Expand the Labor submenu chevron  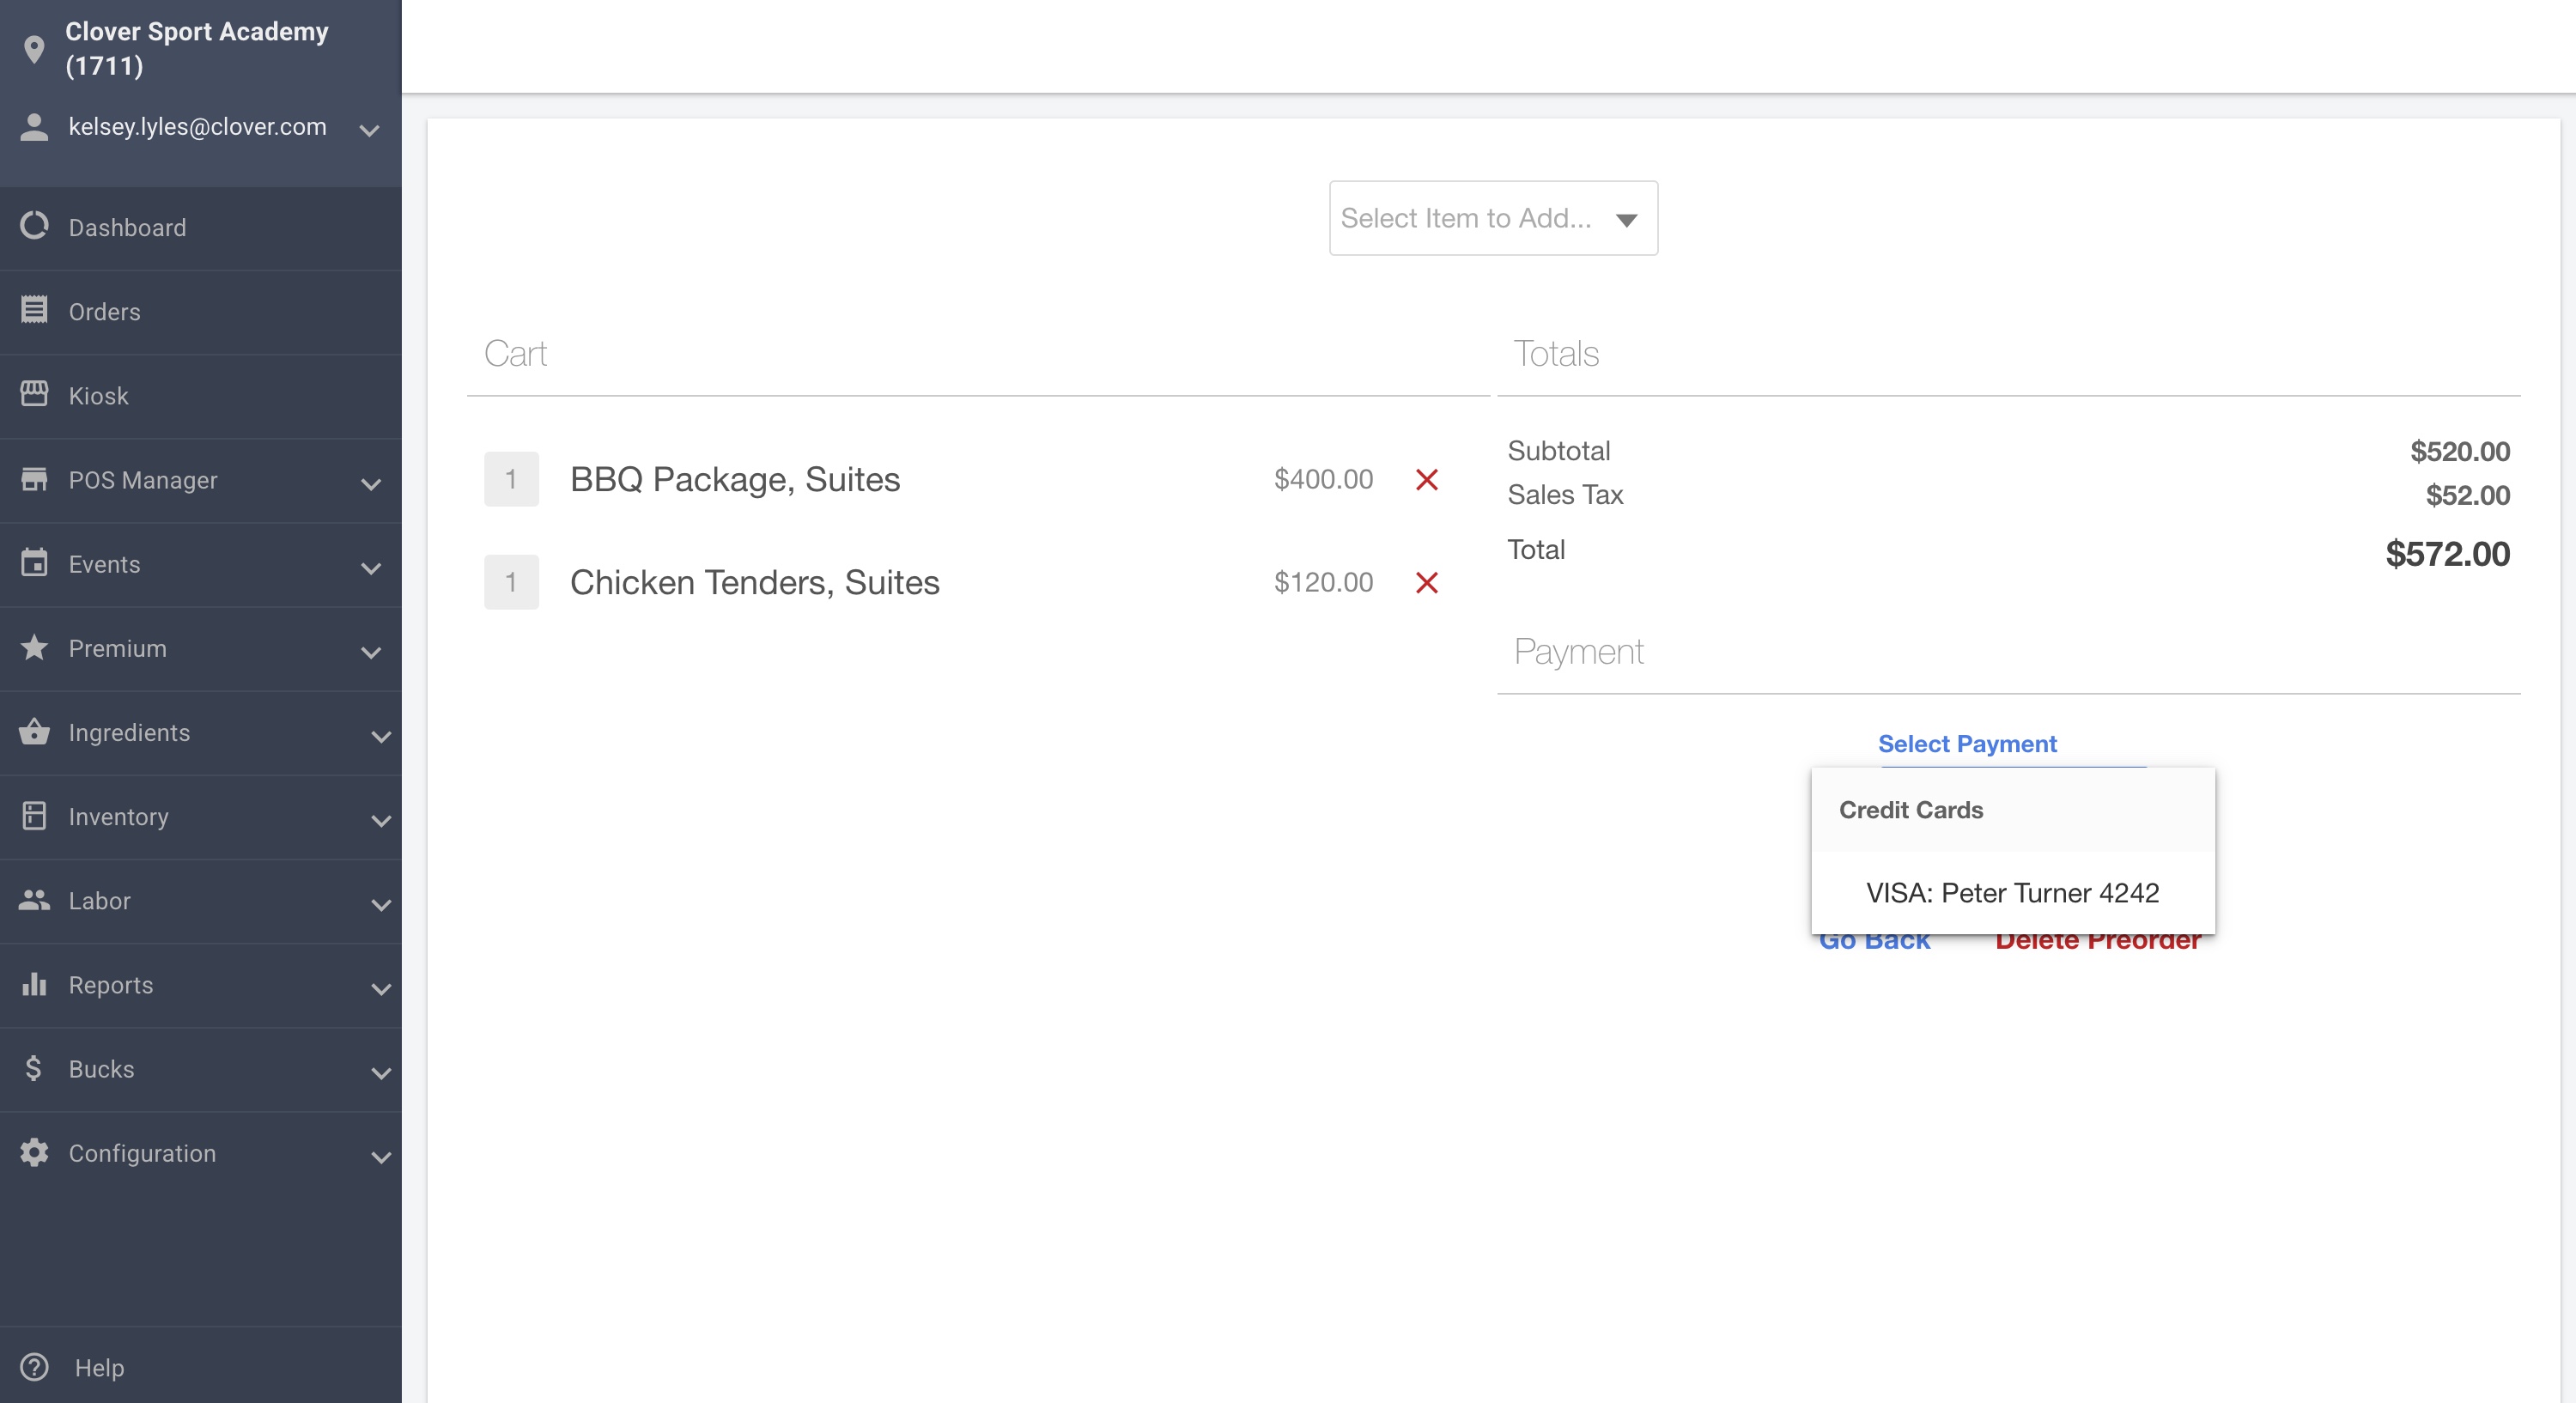click(381, 905)
